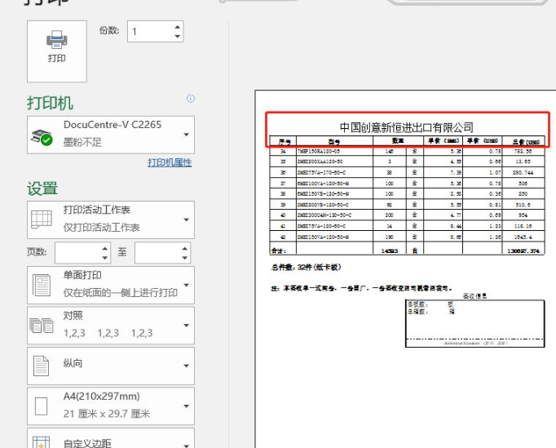Screen dimensions: 556x448
Task: Click the printer info icon
Action: click(x=191, y=99)
